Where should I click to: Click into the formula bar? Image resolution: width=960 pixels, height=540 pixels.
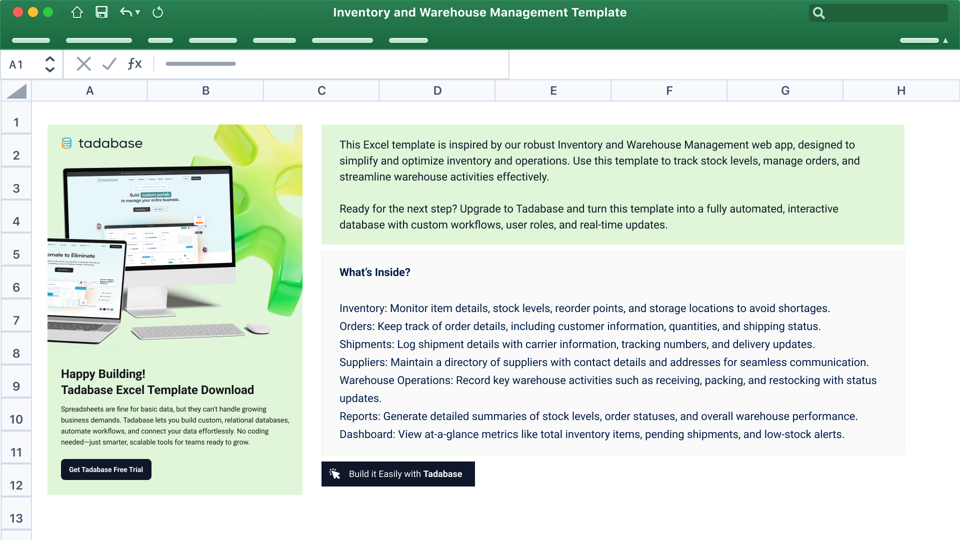[x=331, y=64]
